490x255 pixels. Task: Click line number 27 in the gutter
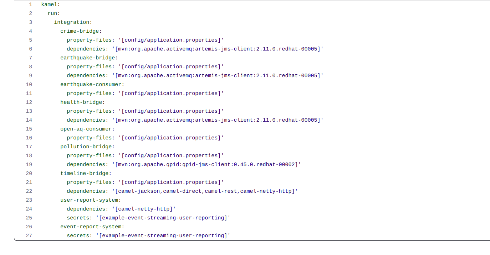(29, 235)
